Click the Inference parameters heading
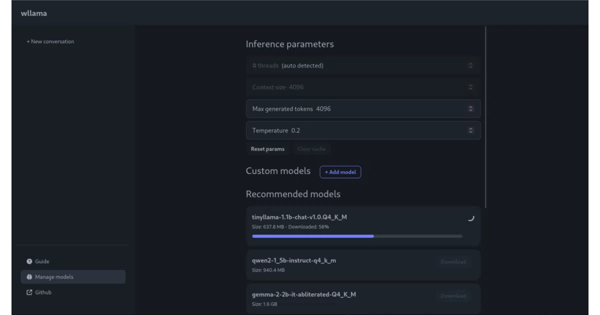Image resolution: width=600 pixels, height=315 pixels. point(289,44)
